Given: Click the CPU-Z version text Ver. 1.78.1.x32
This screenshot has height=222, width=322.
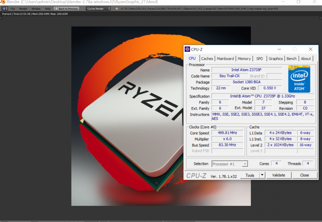Looking at the screenshot, I should 224,176.
